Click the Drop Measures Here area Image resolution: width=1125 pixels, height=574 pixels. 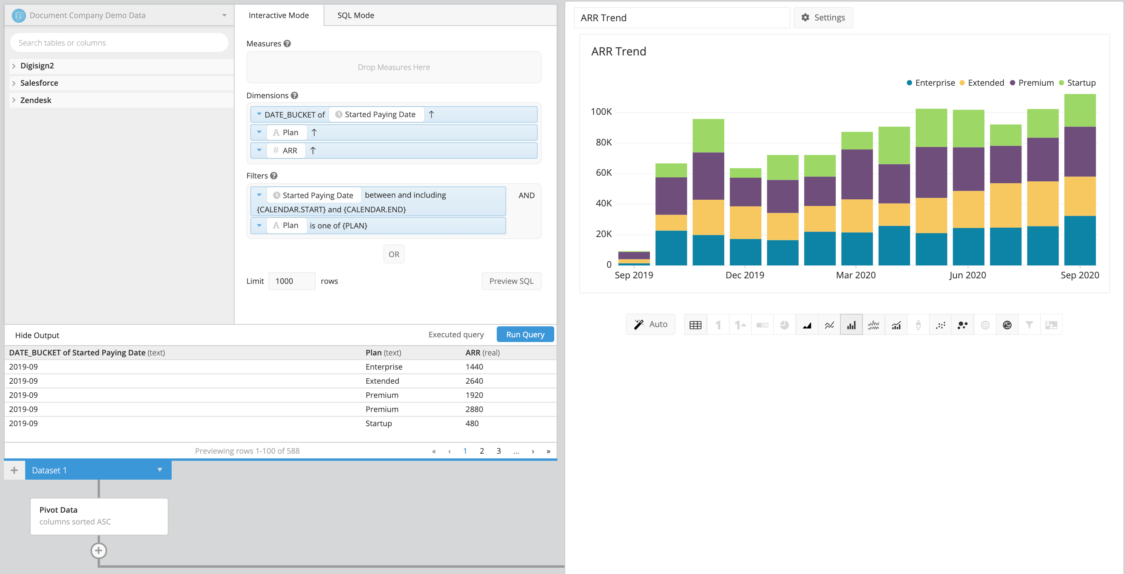tap(394, 67)
